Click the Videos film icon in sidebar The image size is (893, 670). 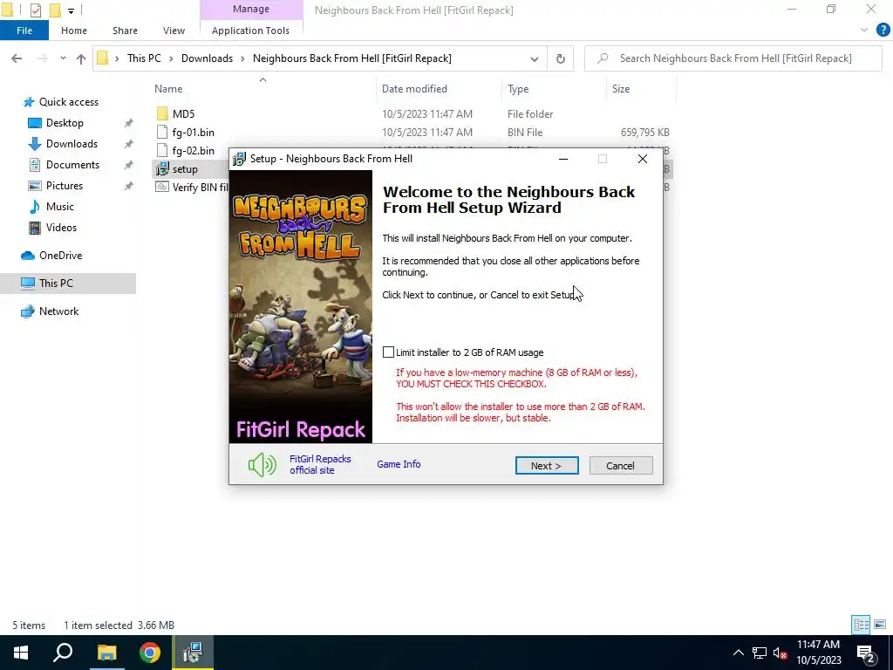point(35,228)
